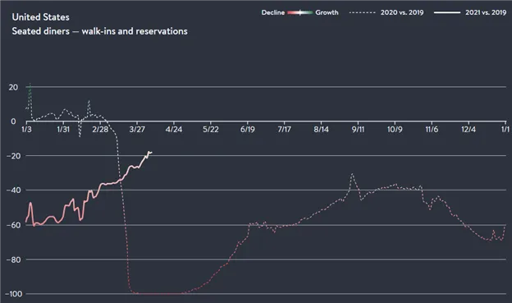The image size is (512, 303).
Task: Click the 'Decline' legend text
Action: (x=273, y=13)
